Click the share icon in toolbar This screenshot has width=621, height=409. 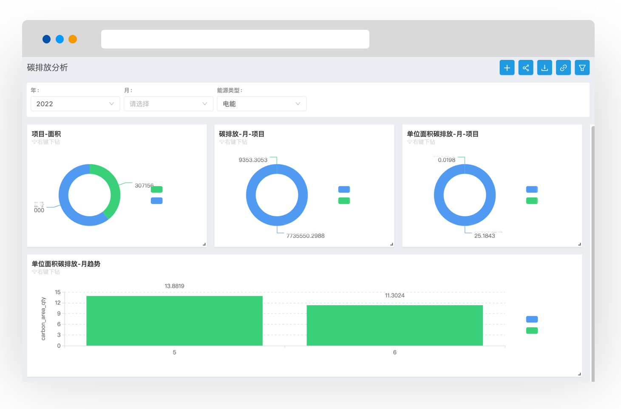526,68
